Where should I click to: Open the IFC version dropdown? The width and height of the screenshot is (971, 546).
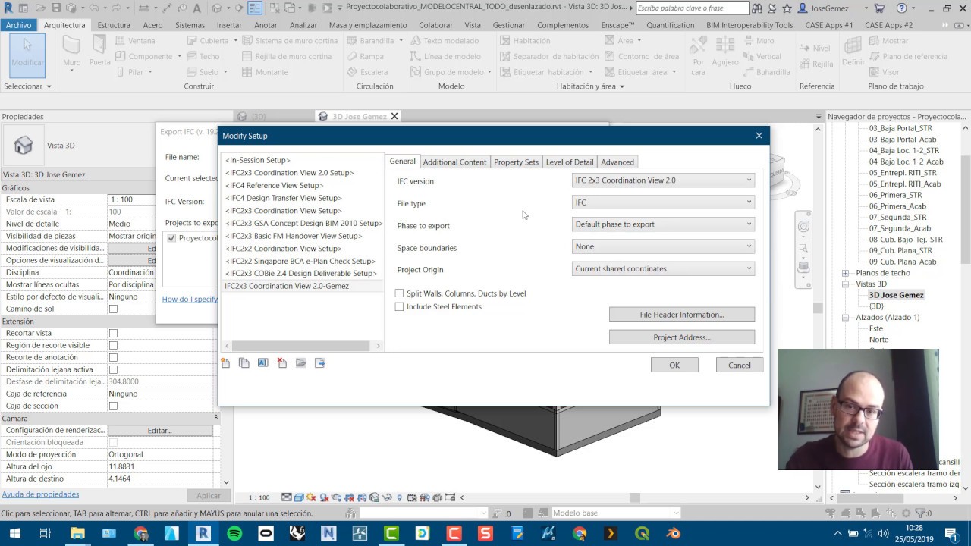click(x=663, y=180)
